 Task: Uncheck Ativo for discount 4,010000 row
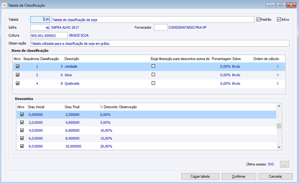(x=22, y=130)
